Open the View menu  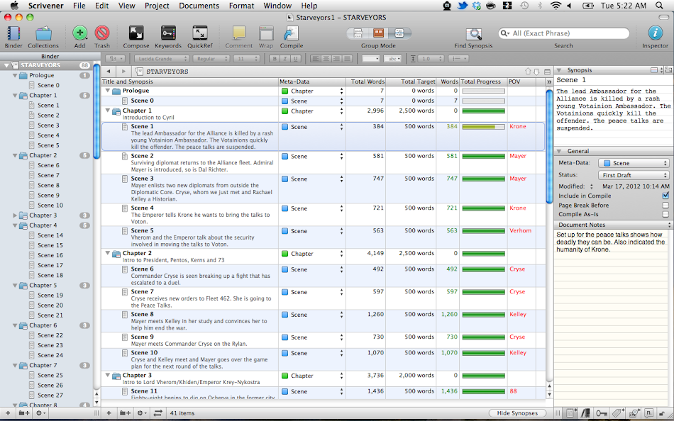tap(127, 6)
